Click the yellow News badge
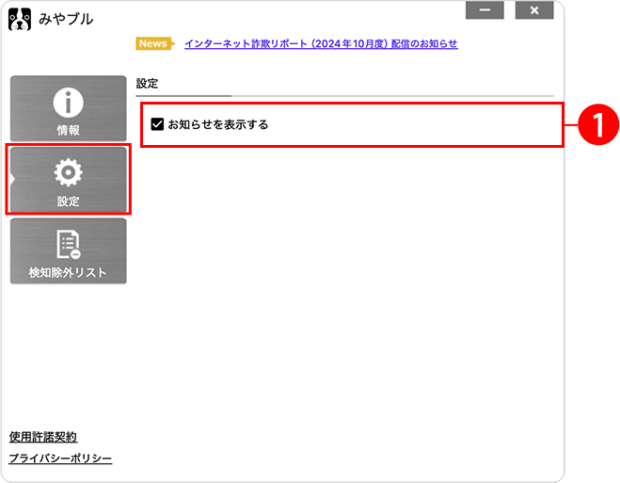620x483 pixels. tap(154, 43)
